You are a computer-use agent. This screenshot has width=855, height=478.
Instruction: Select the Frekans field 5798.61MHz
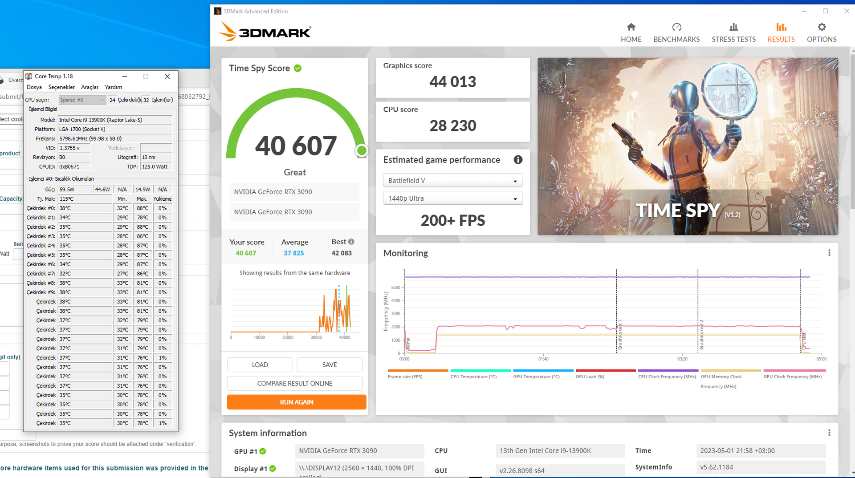(115, 138)
